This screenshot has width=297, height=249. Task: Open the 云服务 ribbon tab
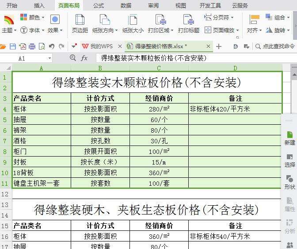(240, 5)
